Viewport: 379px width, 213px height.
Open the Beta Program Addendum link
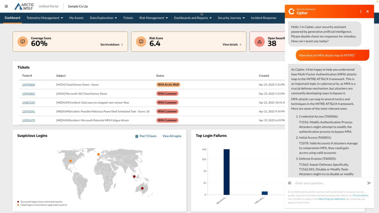point(332,199)
